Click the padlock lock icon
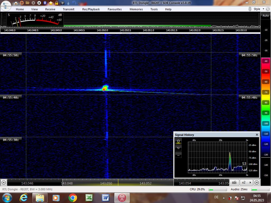This screenshot has height=203, width=271. point(57,3)
